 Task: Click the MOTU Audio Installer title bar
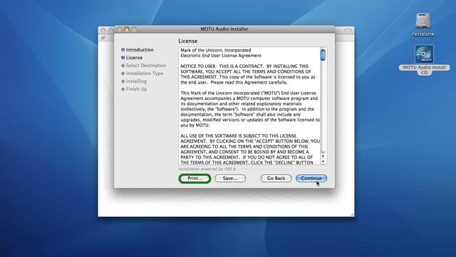224,29
